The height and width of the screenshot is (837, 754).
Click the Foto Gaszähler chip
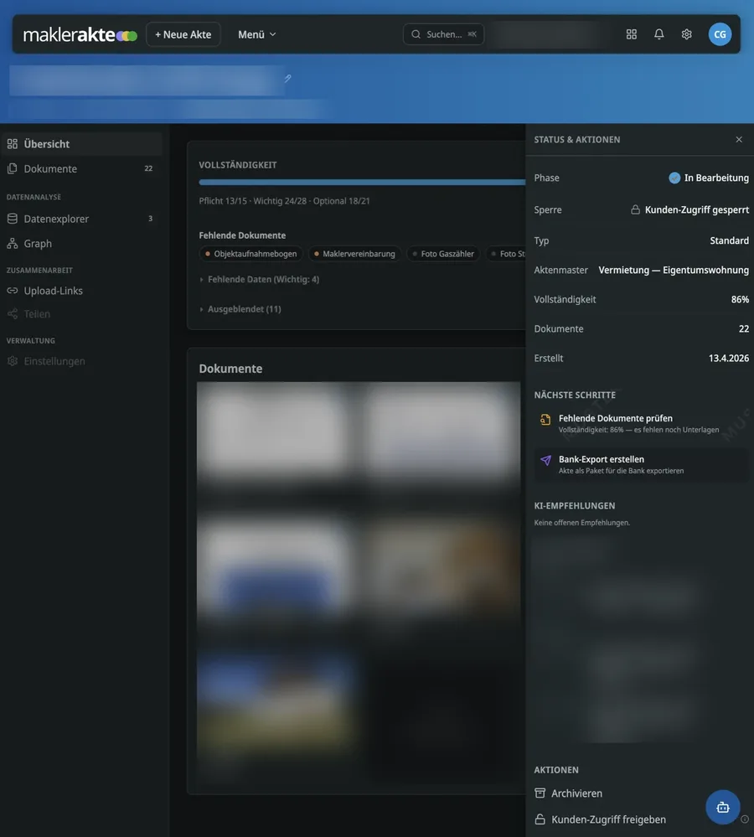443,254
